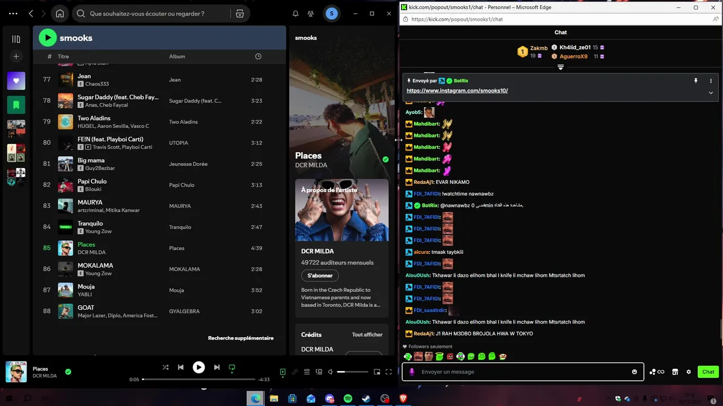723x406 pixels.
Task: Click the top gifter "Zakmb" in the Kick leaderboard
Action: (539, 48)
